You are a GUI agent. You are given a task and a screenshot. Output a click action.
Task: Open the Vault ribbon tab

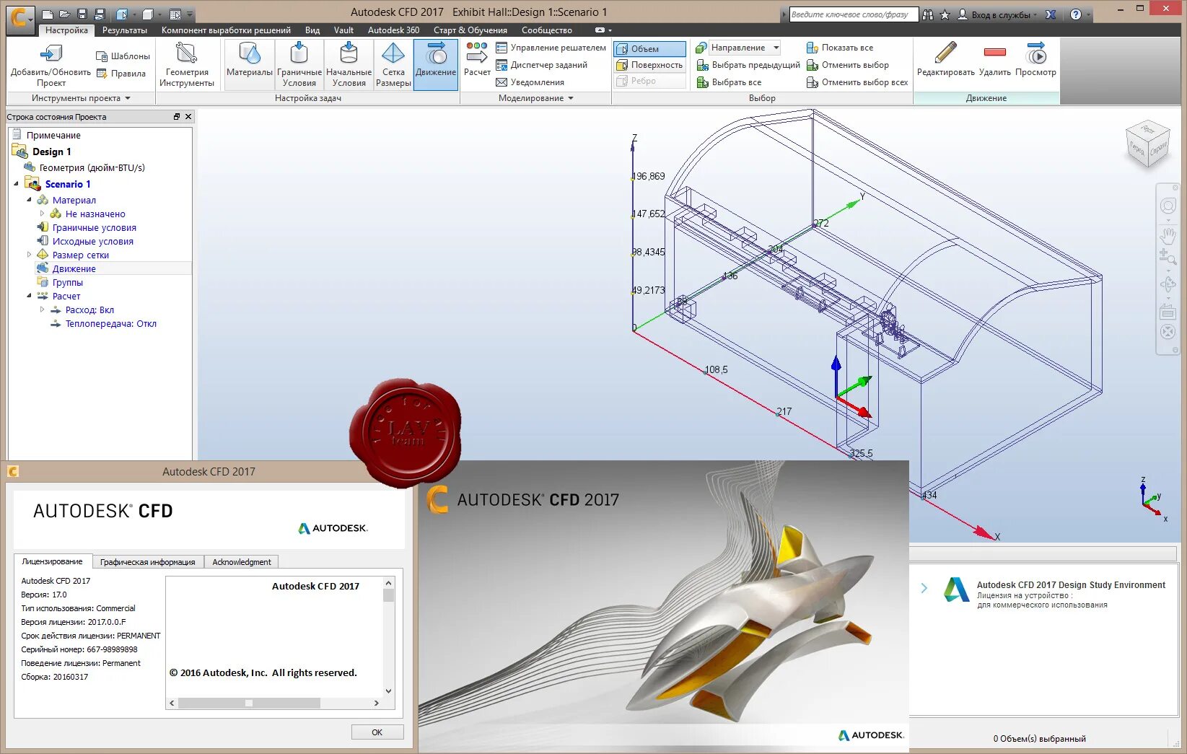pos(343,30)
